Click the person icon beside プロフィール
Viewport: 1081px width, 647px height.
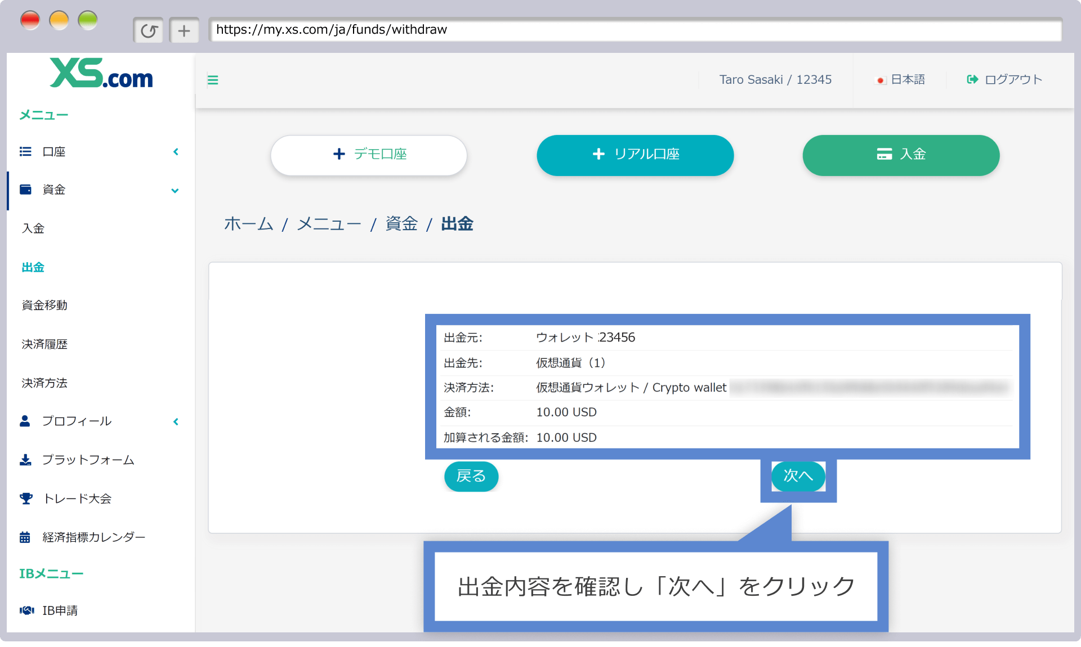[25, 421]
